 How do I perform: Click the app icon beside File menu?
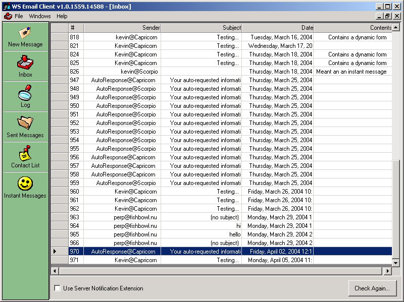pyautogui.click(x=8, y=16)
